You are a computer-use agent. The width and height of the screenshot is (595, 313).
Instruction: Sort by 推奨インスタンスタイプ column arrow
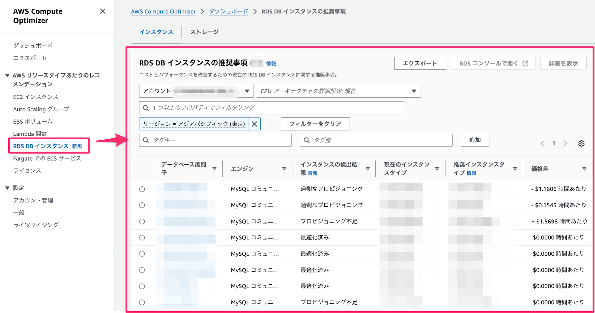(515, 169)
